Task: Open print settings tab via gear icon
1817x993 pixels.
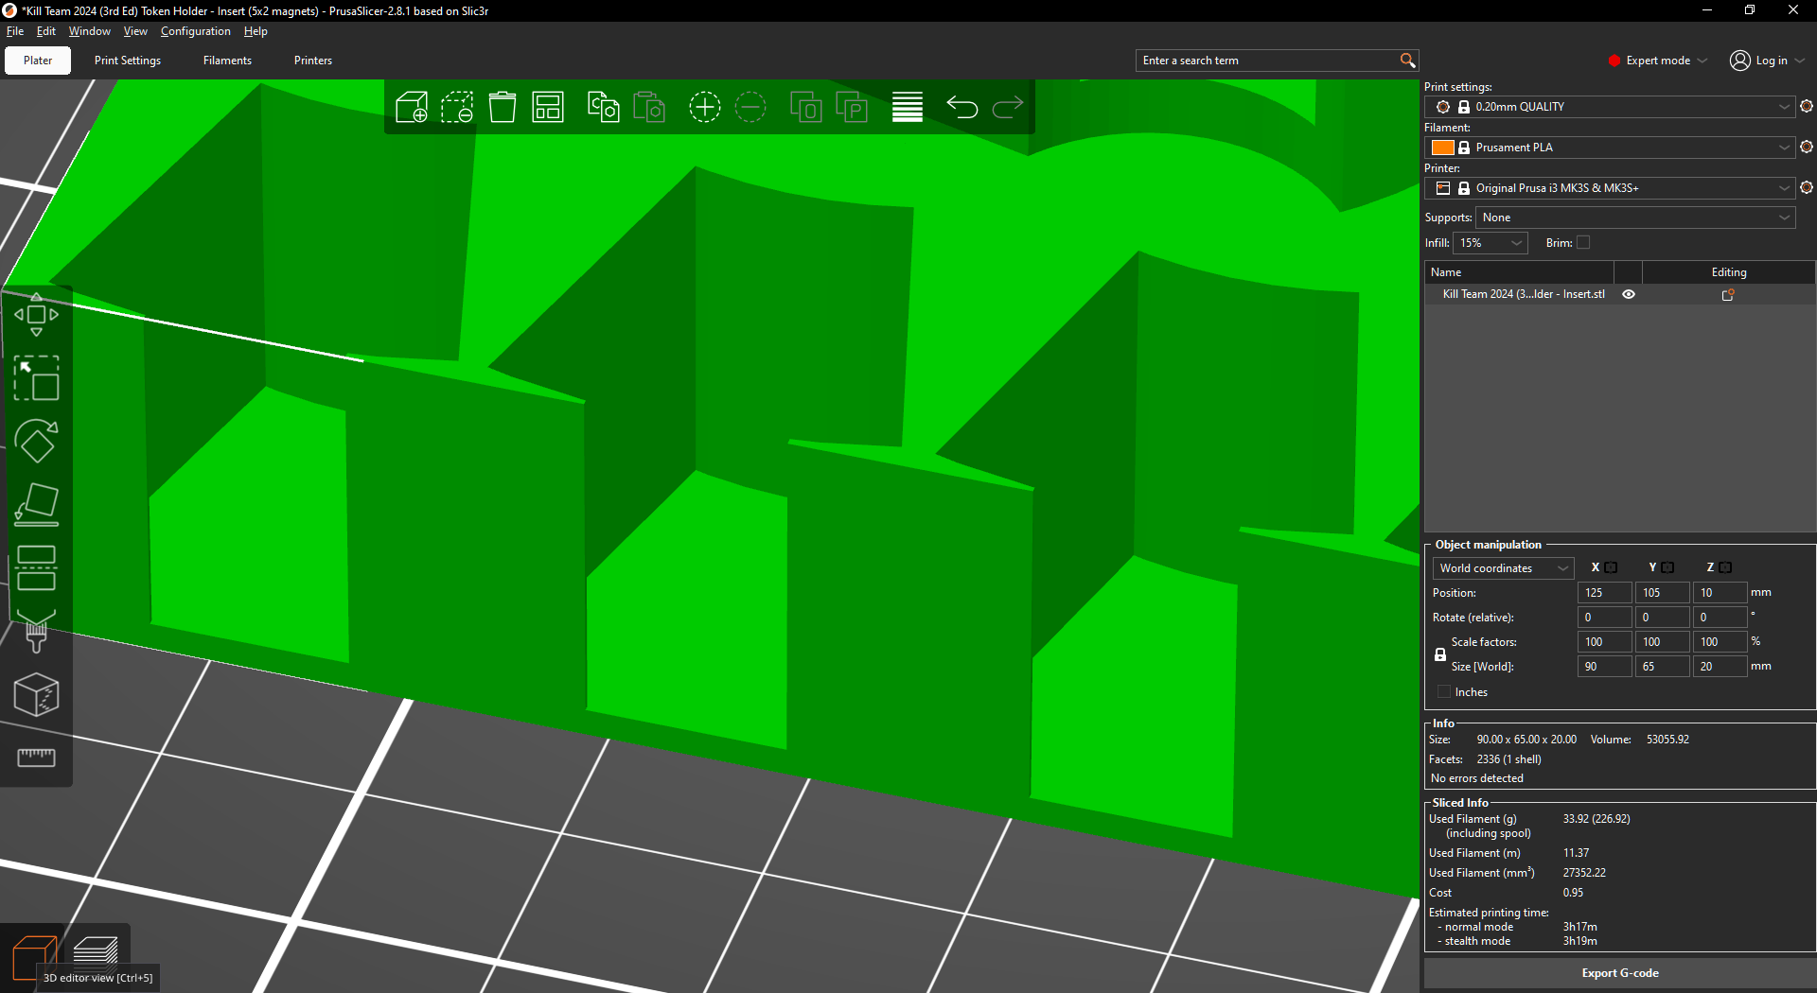Action: point(1807,107)
